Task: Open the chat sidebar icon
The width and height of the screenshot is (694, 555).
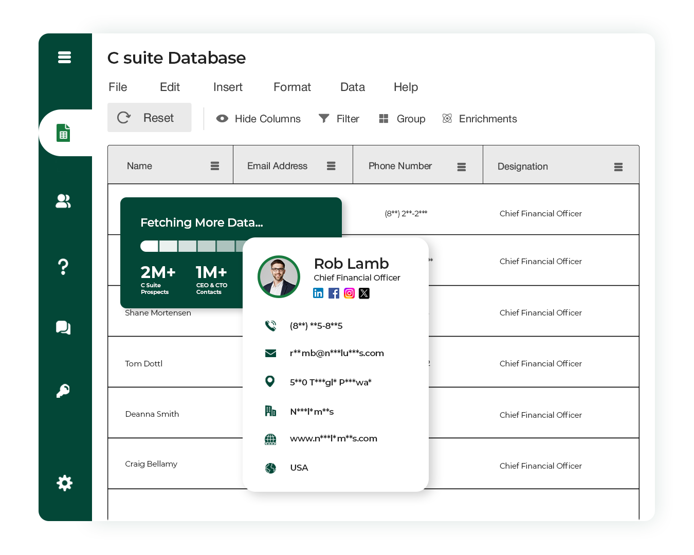Action: [x=63, y=328]
